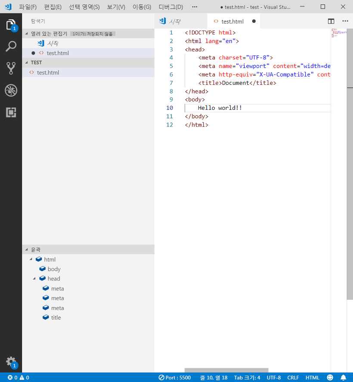Open the 이동(G) menu
The image size is (353, 382).
[x=142, y=7]
